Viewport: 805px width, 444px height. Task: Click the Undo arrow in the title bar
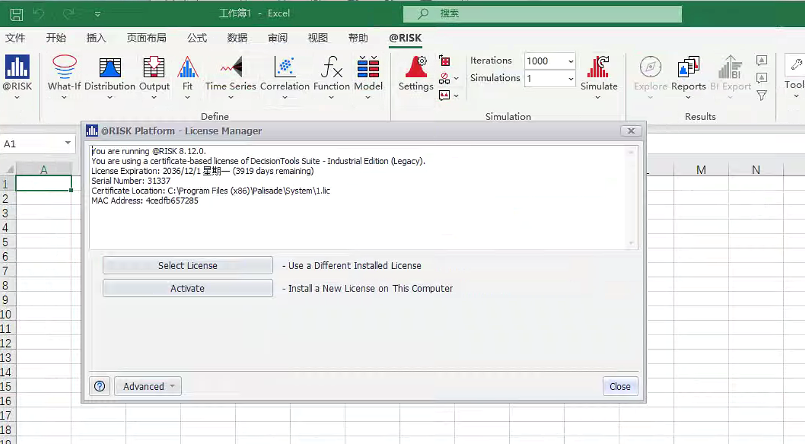[40, 14]
